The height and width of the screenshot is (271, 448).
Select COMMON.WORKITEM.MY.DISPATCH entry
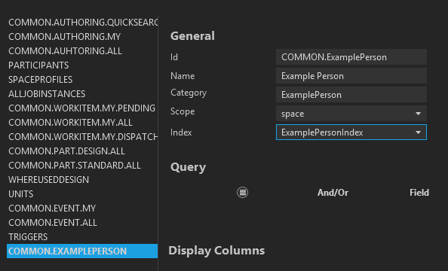tap(82, 137)
